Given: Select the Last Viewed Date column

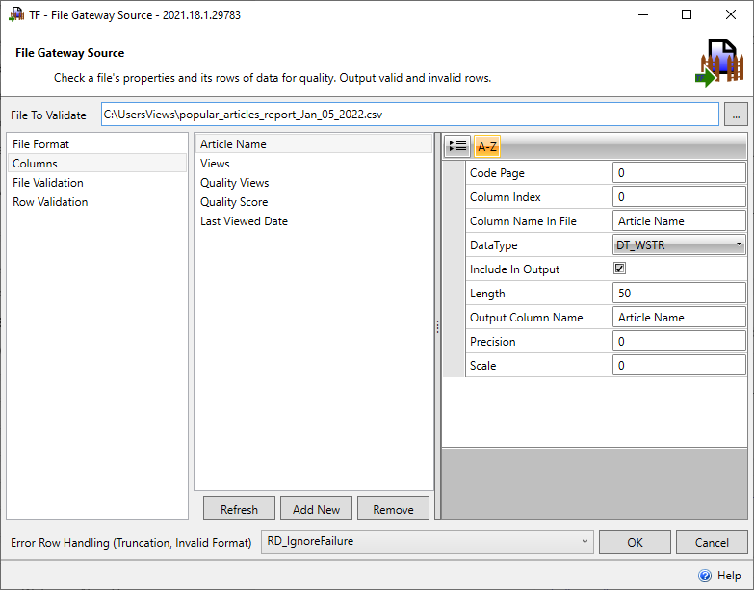Looking at the screenshot, I should (x=314, y=221).
